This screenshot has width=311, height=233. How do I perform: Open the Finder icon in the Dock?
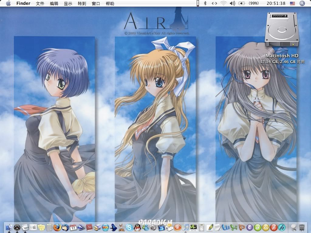pyautogui.click(x=9, y=227)
